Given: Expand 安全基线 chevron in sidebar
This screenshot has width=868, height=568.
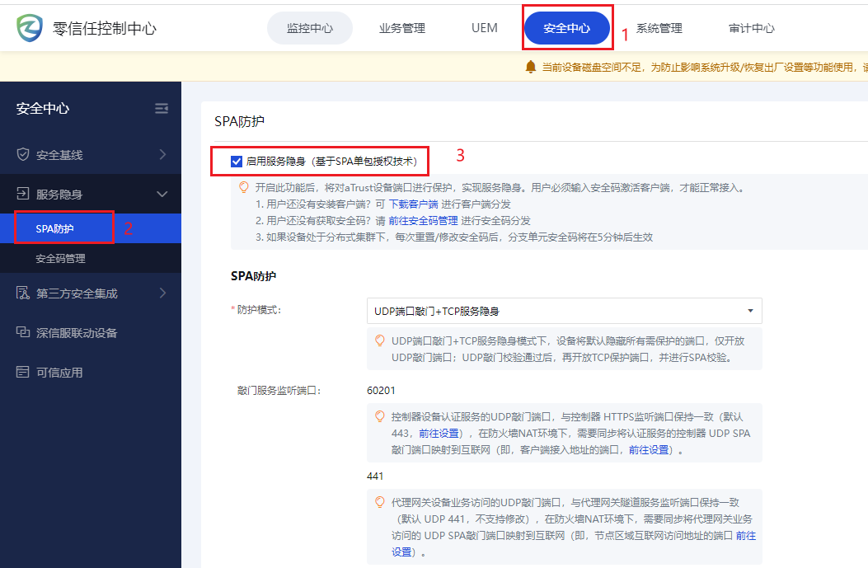Looking at the screenshot, I should (162, 154).
